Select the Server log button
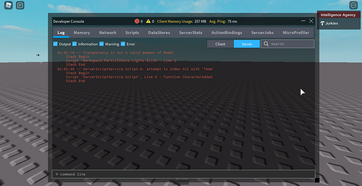 coord(247,44)
